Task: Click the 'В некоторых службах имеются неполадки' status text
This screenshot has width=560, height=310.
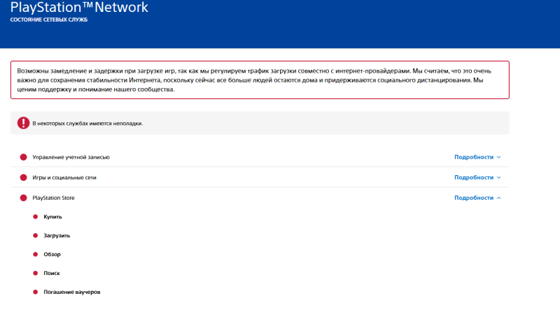Action: point(87,124)
